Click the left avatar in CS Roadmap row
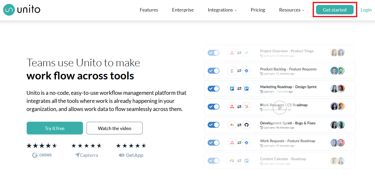This screenshot has height=182, width=375. [334, 107]
